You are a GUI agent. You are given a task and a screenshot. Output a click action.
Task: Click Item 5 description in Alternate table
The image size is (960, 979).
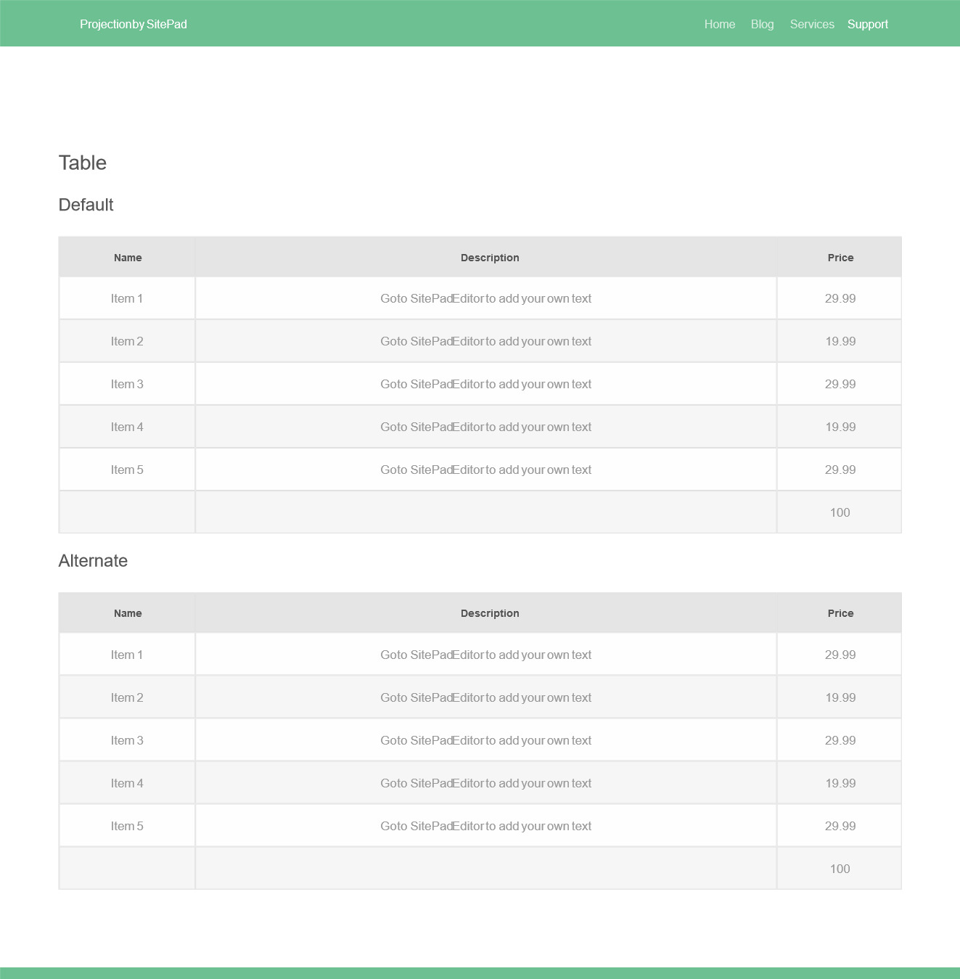[486, 826]
